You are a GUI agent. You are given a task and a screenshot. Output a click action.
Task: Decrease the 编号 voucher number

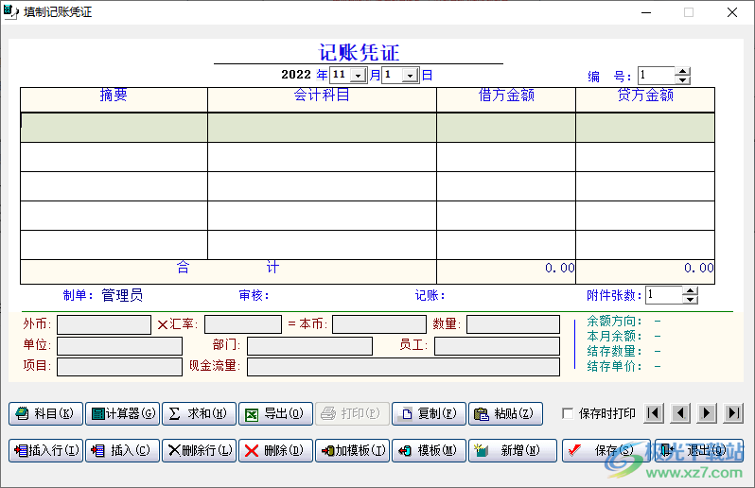coord(682,79)
